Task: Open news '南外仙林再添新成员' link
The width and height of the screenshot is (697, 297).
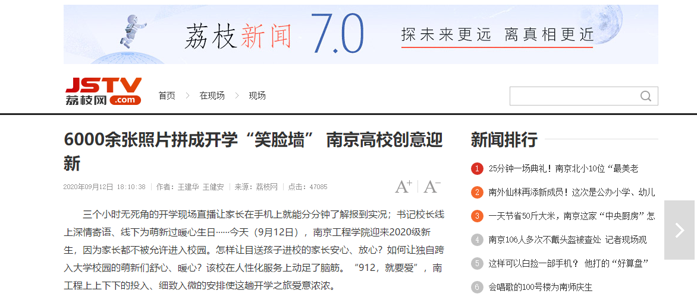Action: (x=572, y=193)
